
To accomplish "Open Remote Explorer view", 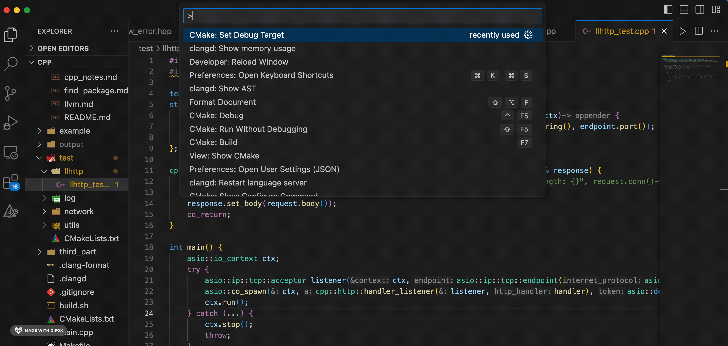I will tap(11, 153).
